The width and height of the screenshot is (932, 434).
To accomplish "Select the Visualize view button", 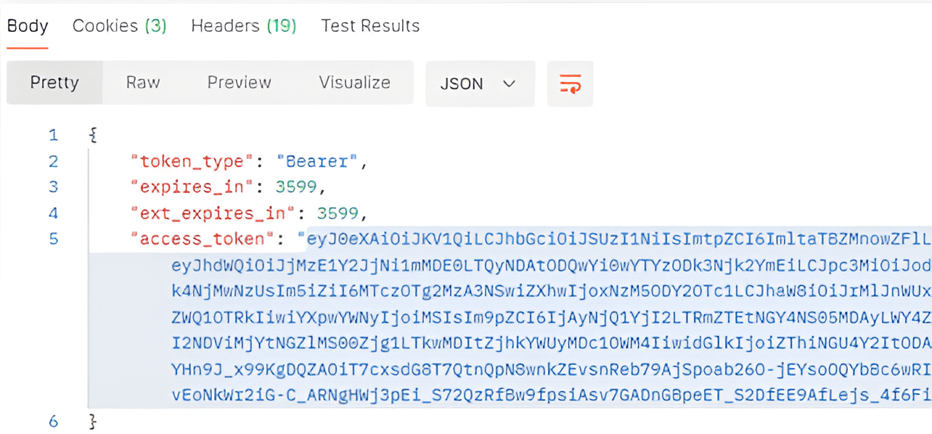I will click(x=354, y=83).
